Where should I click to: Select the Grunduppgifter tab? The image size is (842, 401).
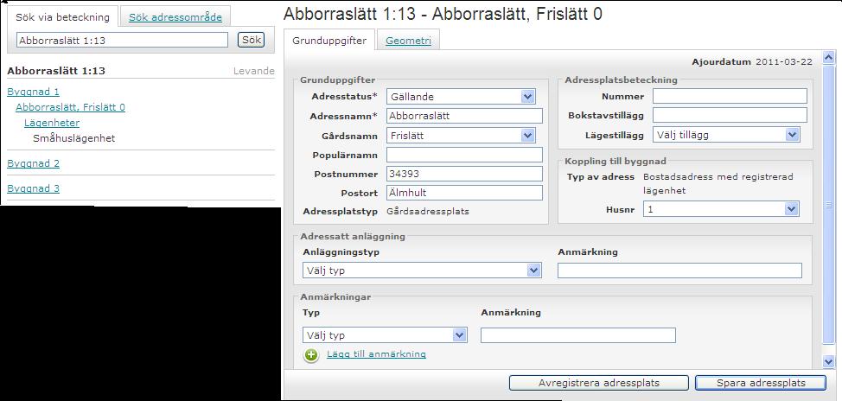pos(329,41)
